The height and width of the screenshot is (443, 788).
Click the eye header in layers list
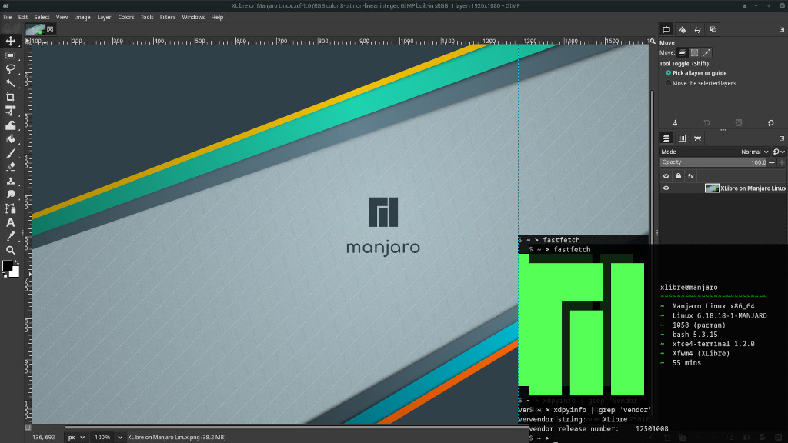coord(666,176)
